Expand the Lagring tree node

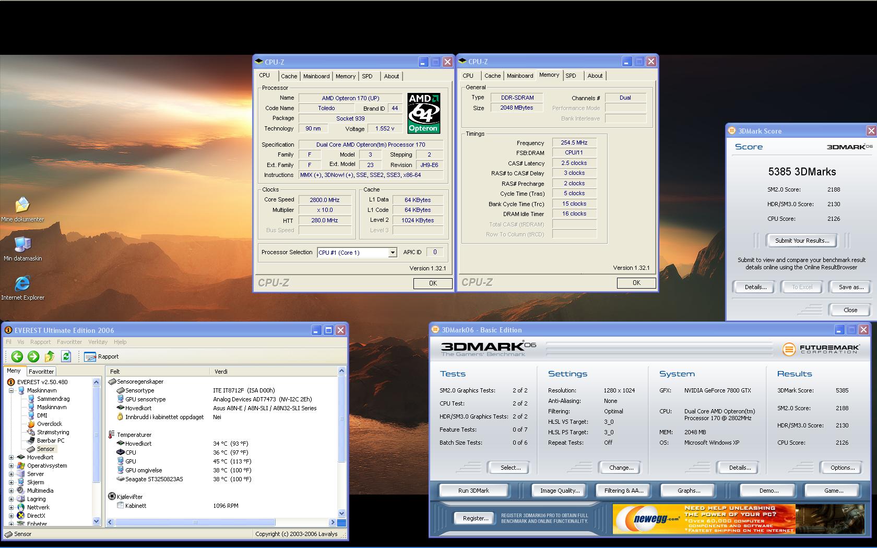[11, 499]
